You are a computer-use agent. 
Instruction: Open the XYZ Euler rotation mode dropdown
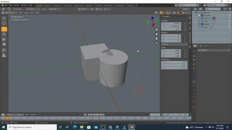pos(174,44)
